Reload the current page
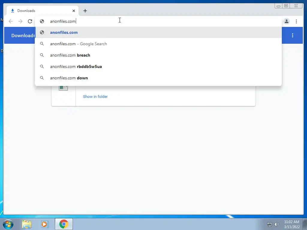This screenshot has width=307, height=230. [x=30, y=21]
